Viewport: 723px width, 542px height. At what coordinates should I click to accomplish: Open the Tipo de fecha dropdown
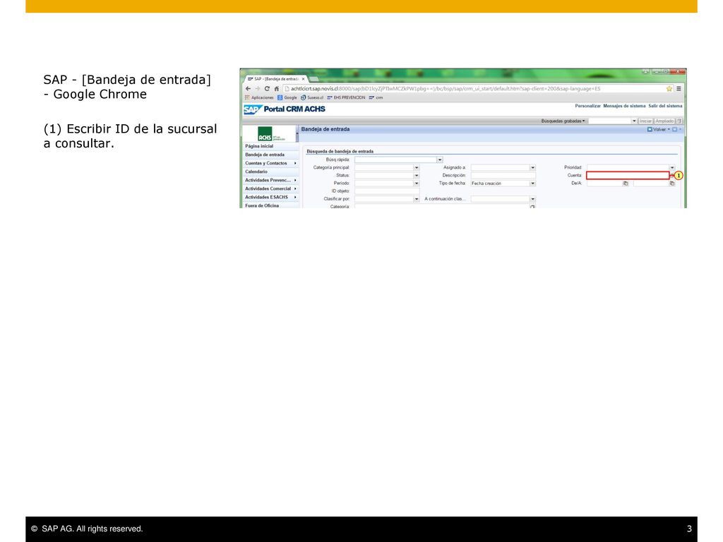point(532,183)
